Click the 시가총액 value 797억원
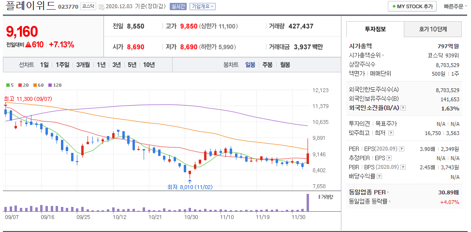471x232 pixels. (448, 46)
